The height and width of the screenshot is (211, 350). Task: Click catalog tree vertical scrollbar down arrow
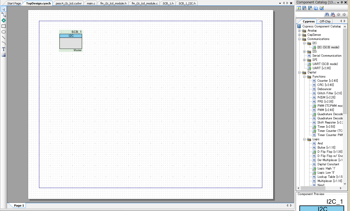345,184
